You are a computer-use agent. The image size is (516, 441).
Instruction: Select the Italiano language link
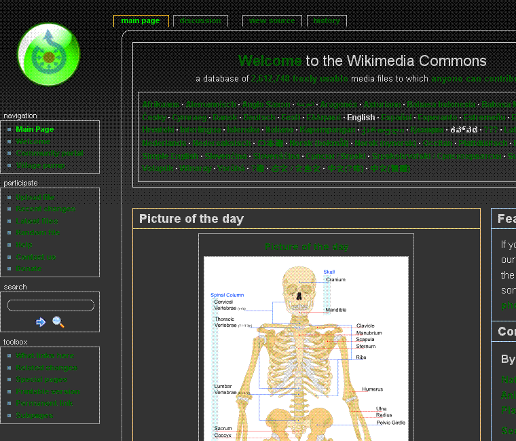tap(279, 129)
